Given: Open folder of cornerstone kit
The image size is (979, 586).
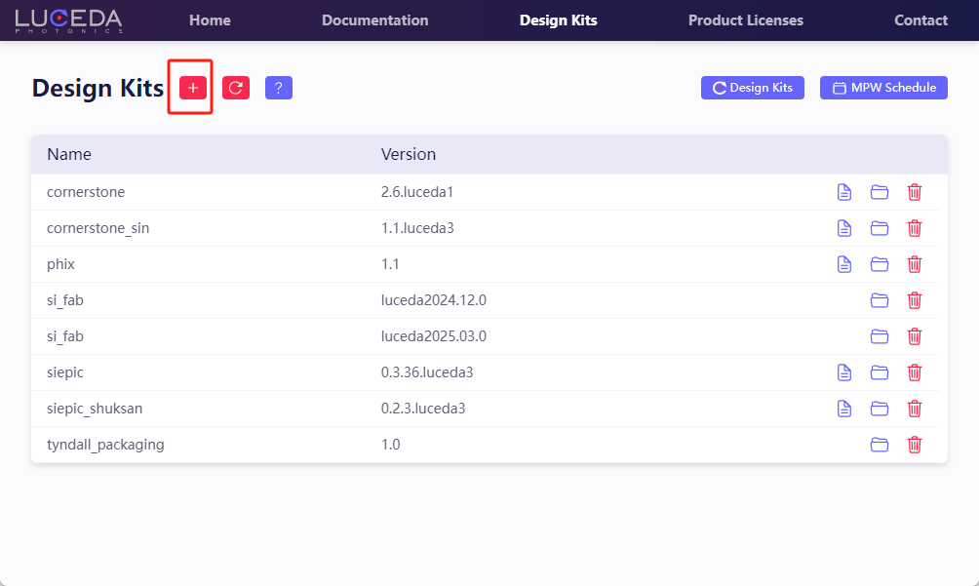Looking at the screenshot, I should (880, 192).
